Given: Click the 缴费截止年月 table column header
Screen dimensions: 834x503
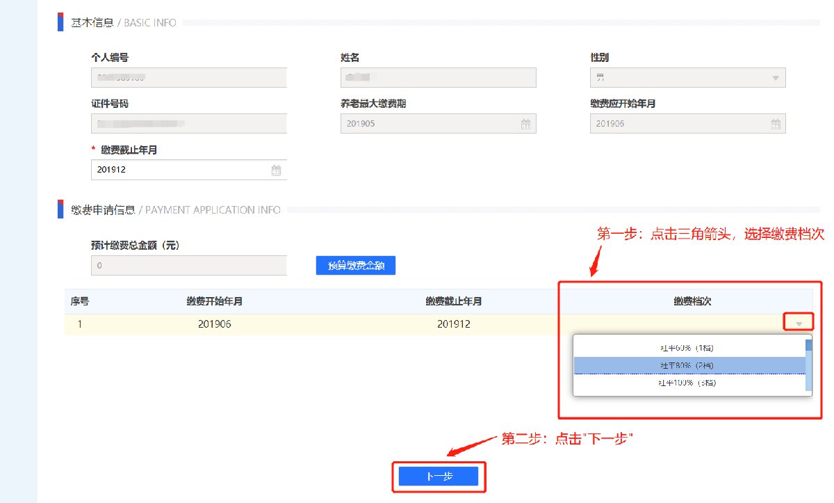Looking at the screenshot, I should (x=454, y=301).
